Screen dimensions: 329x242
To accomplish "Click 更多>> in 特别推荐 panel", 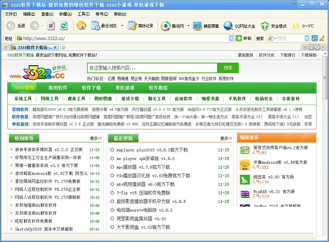I will pos(96,138).
